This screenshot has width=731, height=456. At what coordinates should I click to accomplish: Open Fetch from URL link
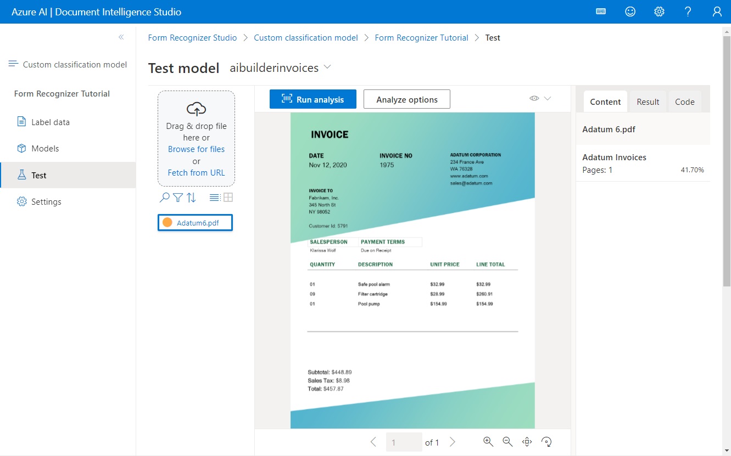(196, 172)
